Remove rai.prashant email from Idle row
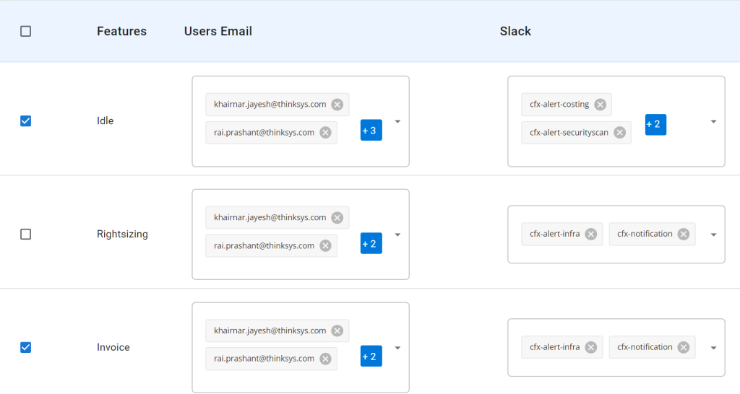 pyautogui.click(x=325, y=133)
